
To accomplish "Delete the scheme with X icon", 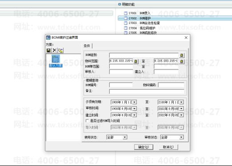I will (54, 50).
